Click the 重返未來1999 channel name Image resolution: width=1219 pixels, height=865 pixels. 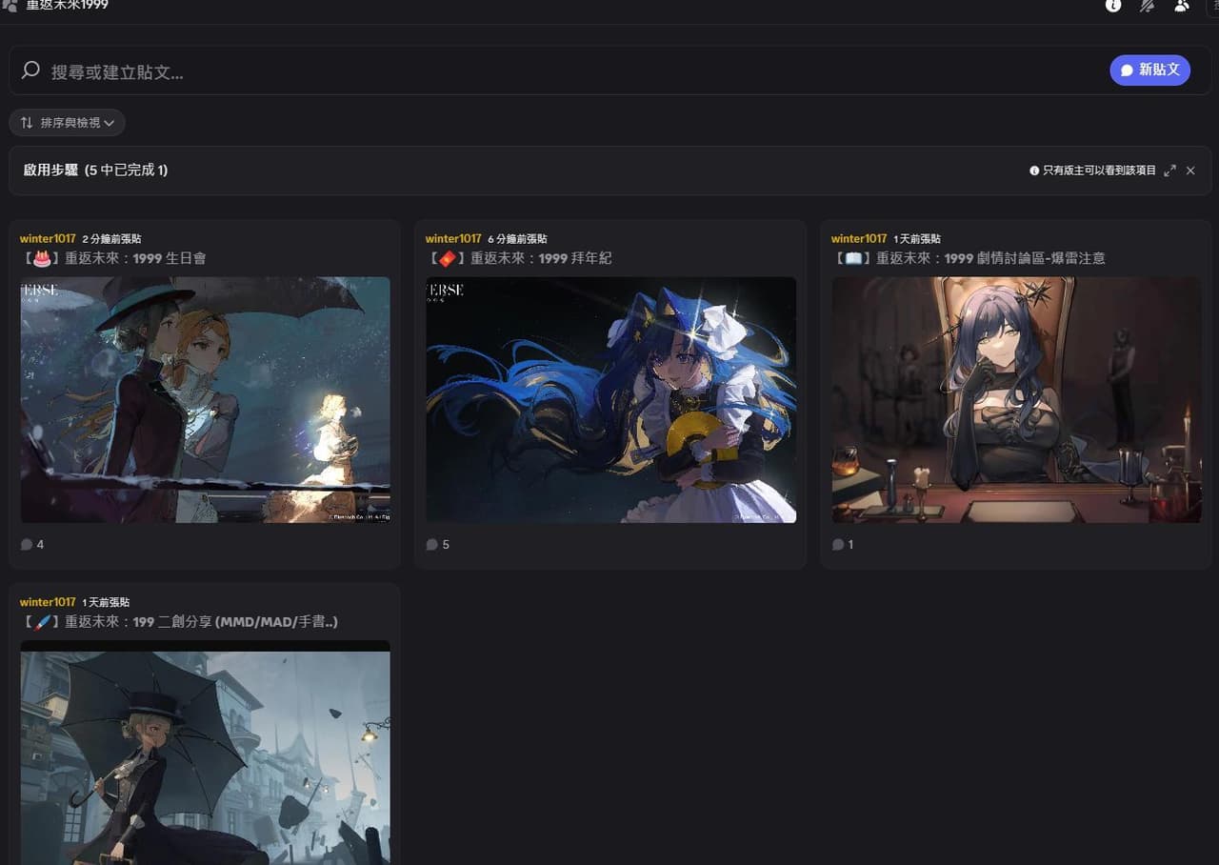click(67, 6)
